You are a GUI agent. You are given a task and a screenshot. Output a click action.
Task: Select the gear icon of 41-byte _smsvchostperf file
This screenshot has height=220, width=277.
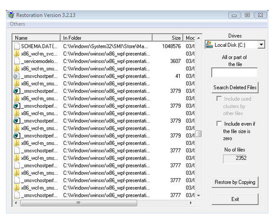point(16,76)
